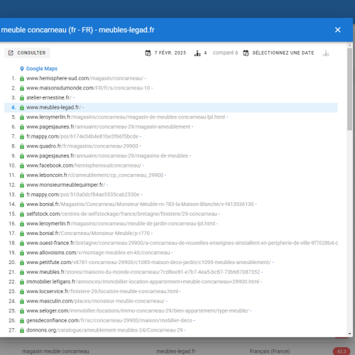Click the scrollbar down arrow
This screenshot has width=355, height=355.
[349, 334]
